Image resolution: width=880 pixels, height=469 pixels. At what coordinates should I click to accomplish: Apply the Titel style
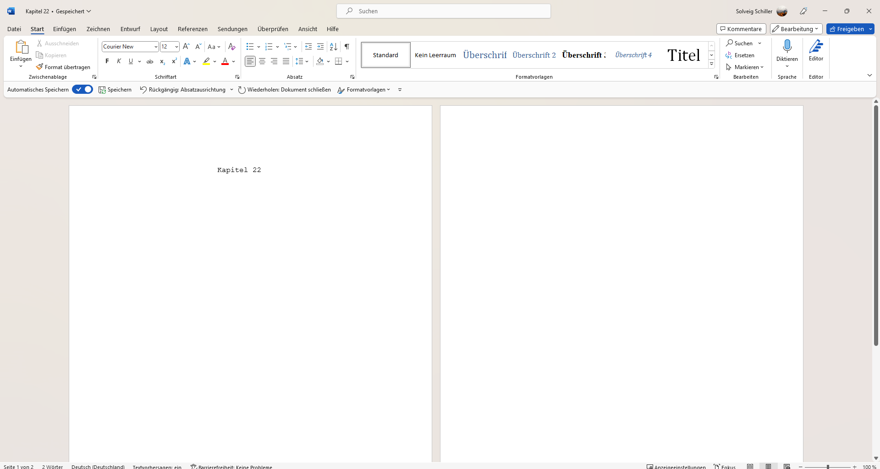[x=683, y=55]
